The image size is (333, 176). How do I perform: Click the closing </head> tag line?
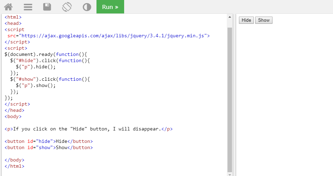[x=15, y=110]
